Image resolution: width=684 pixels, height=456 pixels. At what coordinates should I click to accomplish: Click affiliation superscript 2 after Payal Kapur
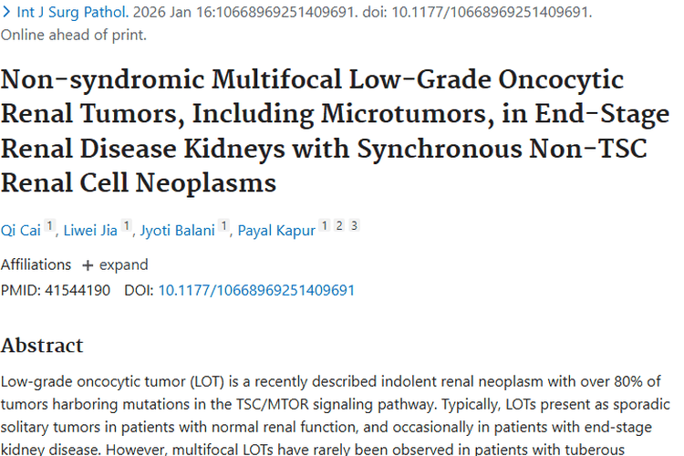(x=338, y=226)
